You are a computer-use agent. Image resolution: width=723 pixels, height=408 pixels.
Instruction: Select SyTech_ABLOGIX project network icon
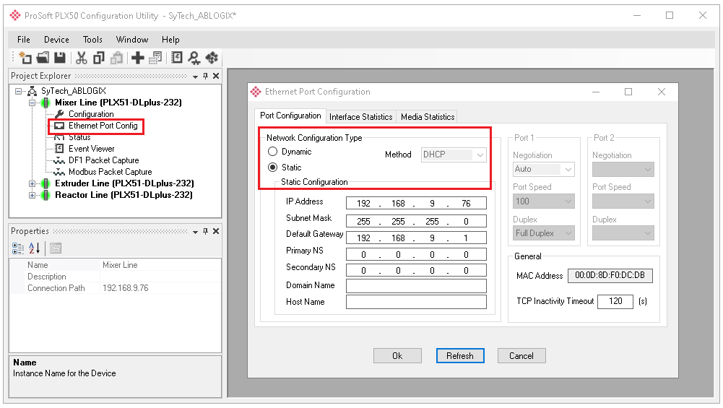tap(33, 91)
